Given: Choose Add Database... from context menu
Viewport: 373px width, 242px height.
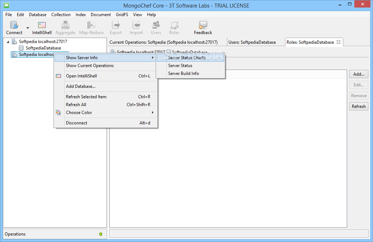Looking at the screenshot, I should tap(105, 86).
